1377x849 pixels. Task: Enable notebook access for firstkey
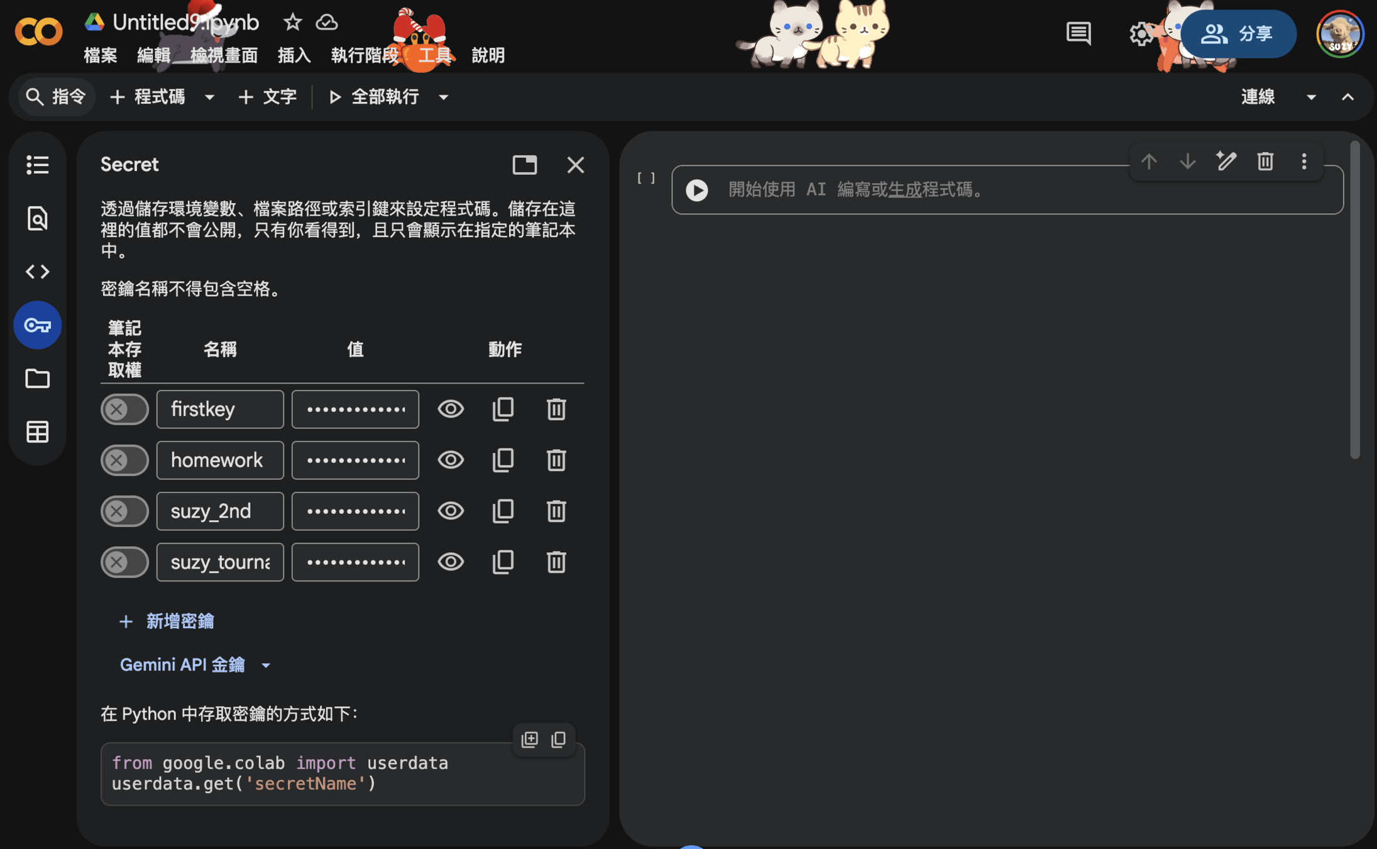(x=124, y=409)
